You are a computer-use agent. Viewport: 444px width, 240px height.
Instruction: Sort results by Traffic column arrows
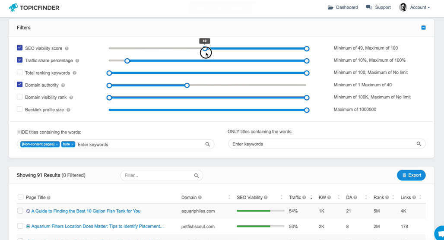pyautogui.click(x=311, y=197)
